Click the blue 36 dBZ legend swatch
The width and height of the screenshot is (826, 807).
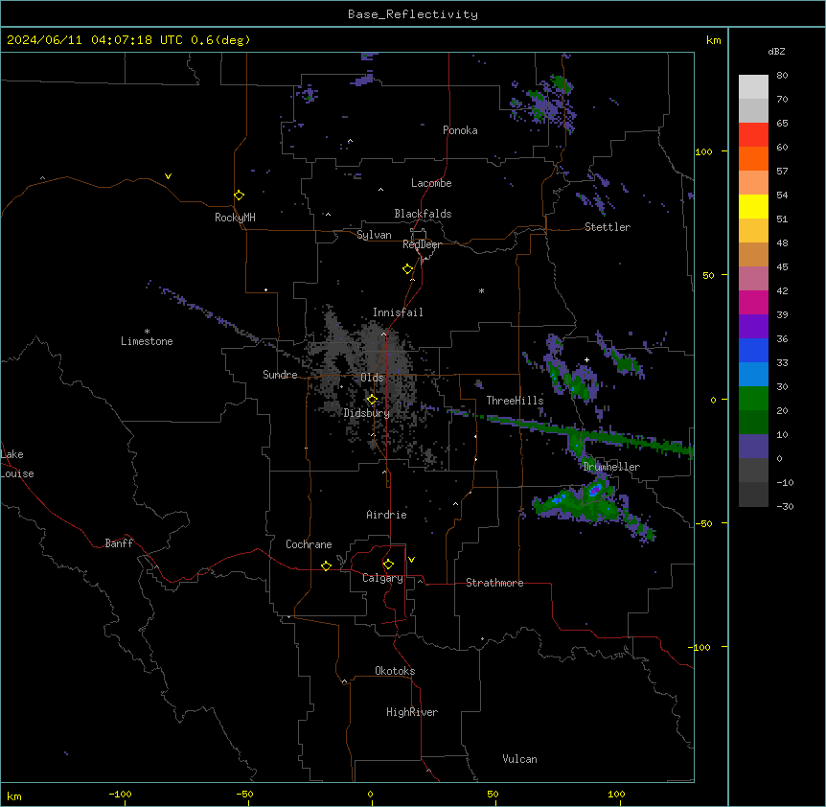pyautogui.click(x=753, y=350)
